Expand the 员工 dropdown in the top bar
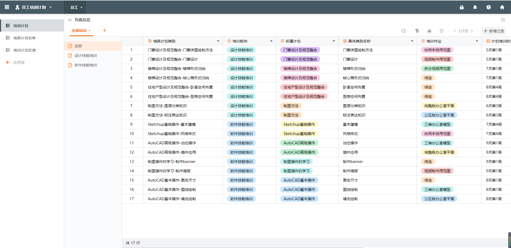Viewport: 511px width, 248px height. click(76, 7)
